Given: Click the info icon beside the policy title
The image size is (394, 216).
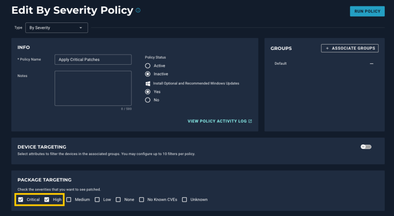Looking at the screenshot, I should [138, 10].
